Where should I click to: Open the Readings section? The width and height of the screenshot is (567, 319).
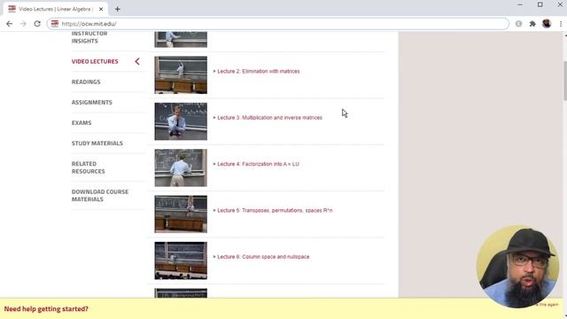pyautogui.click(x=86, y=82)
